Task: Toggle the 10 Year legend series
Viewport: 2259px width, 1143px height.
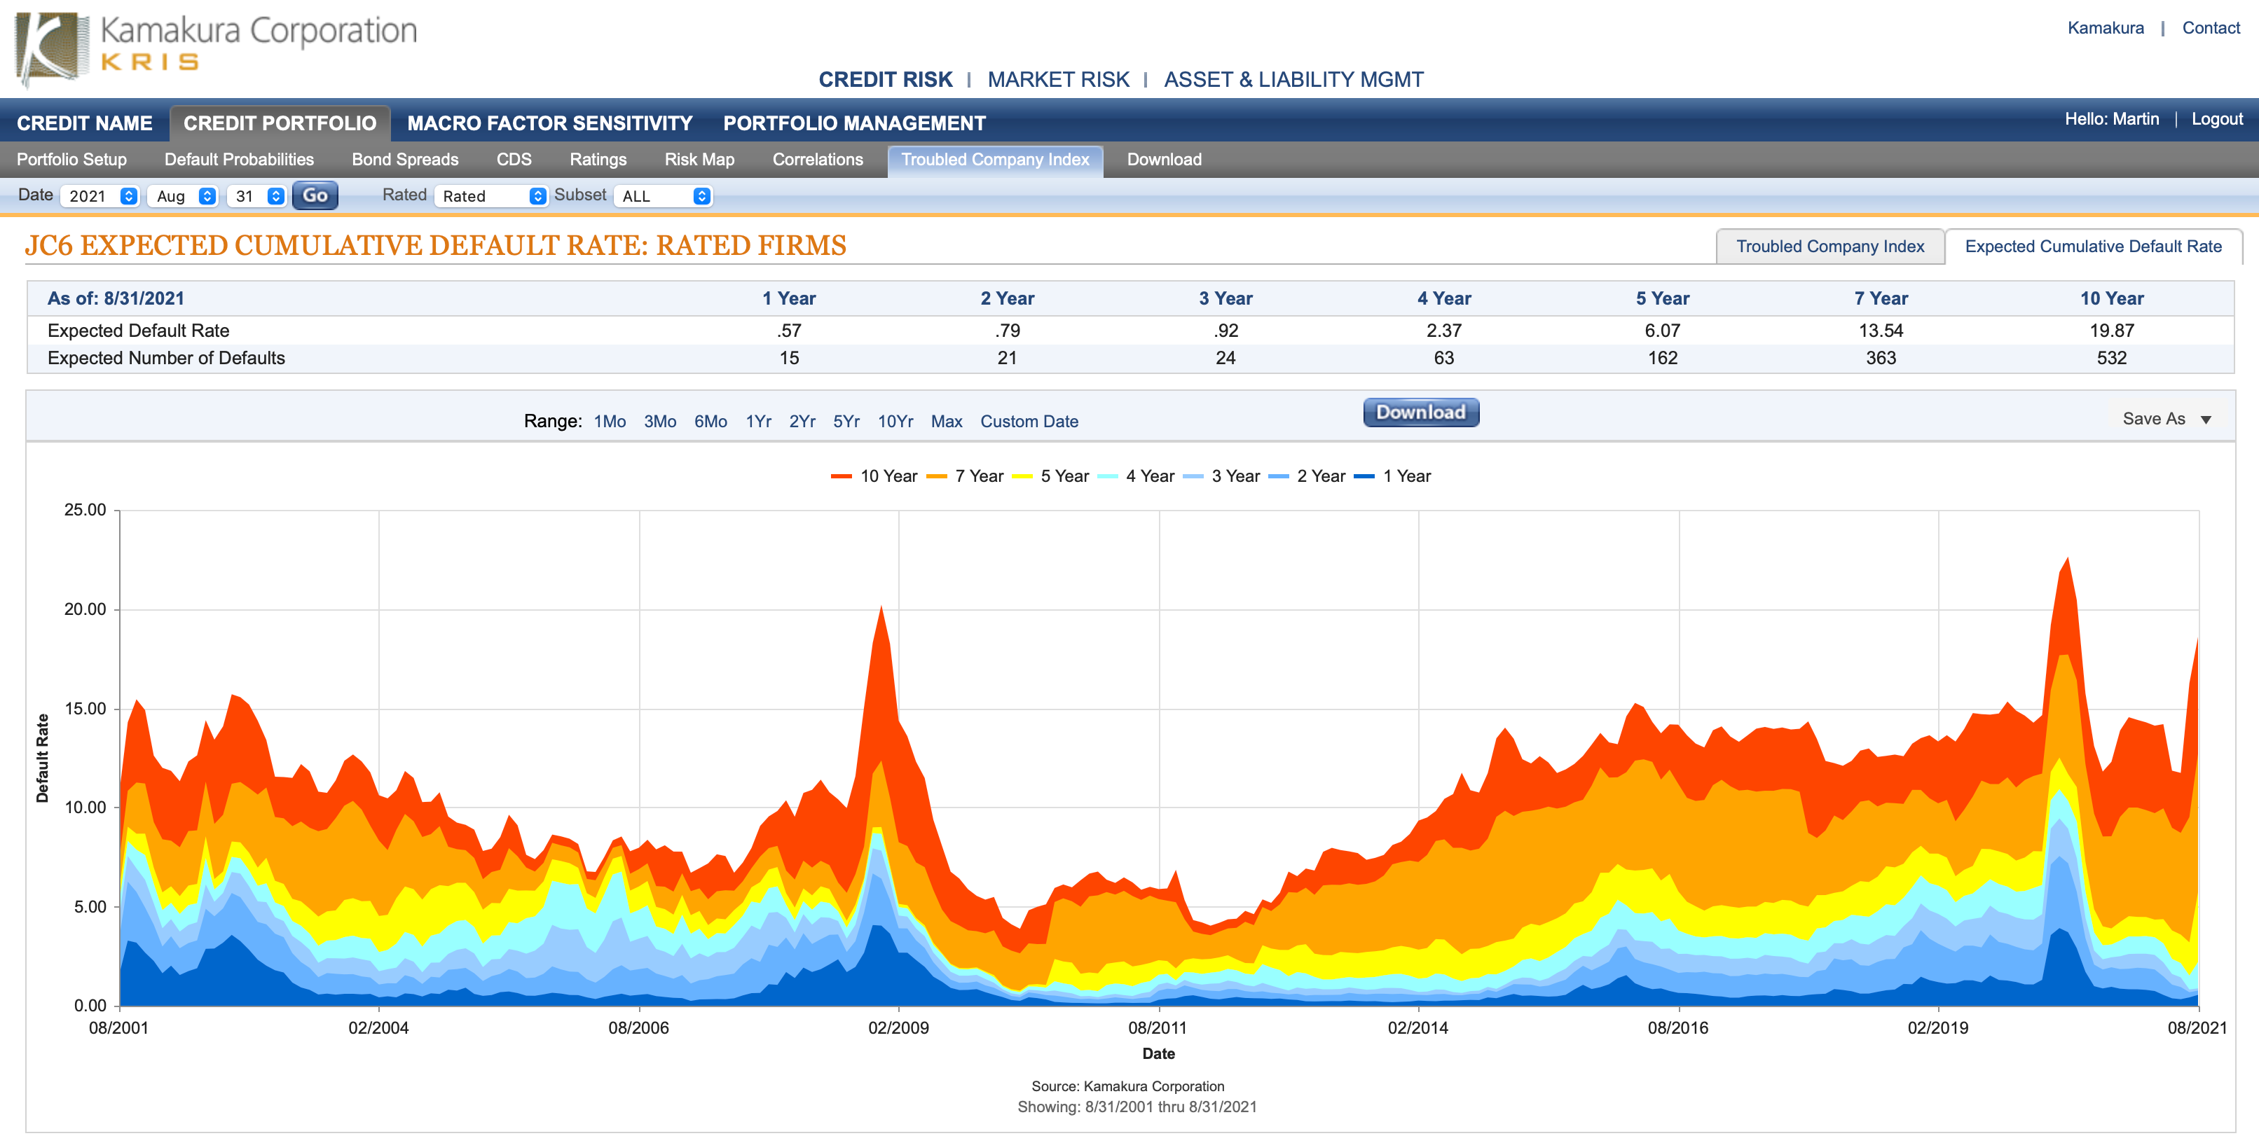Action: click(x=874, y=476)
